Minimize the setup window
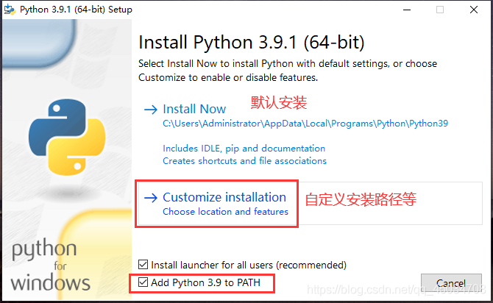The width and height of the screenshot is (493, 303). click(x=407, y=10)
